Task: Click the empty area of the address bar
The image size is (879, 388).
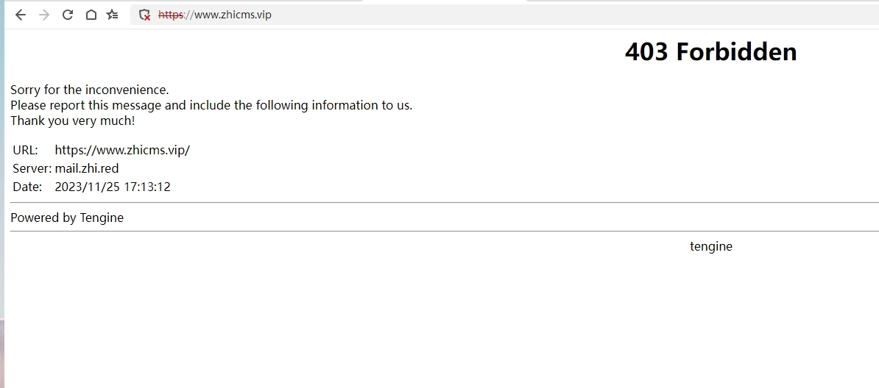Action: (560, 15)
